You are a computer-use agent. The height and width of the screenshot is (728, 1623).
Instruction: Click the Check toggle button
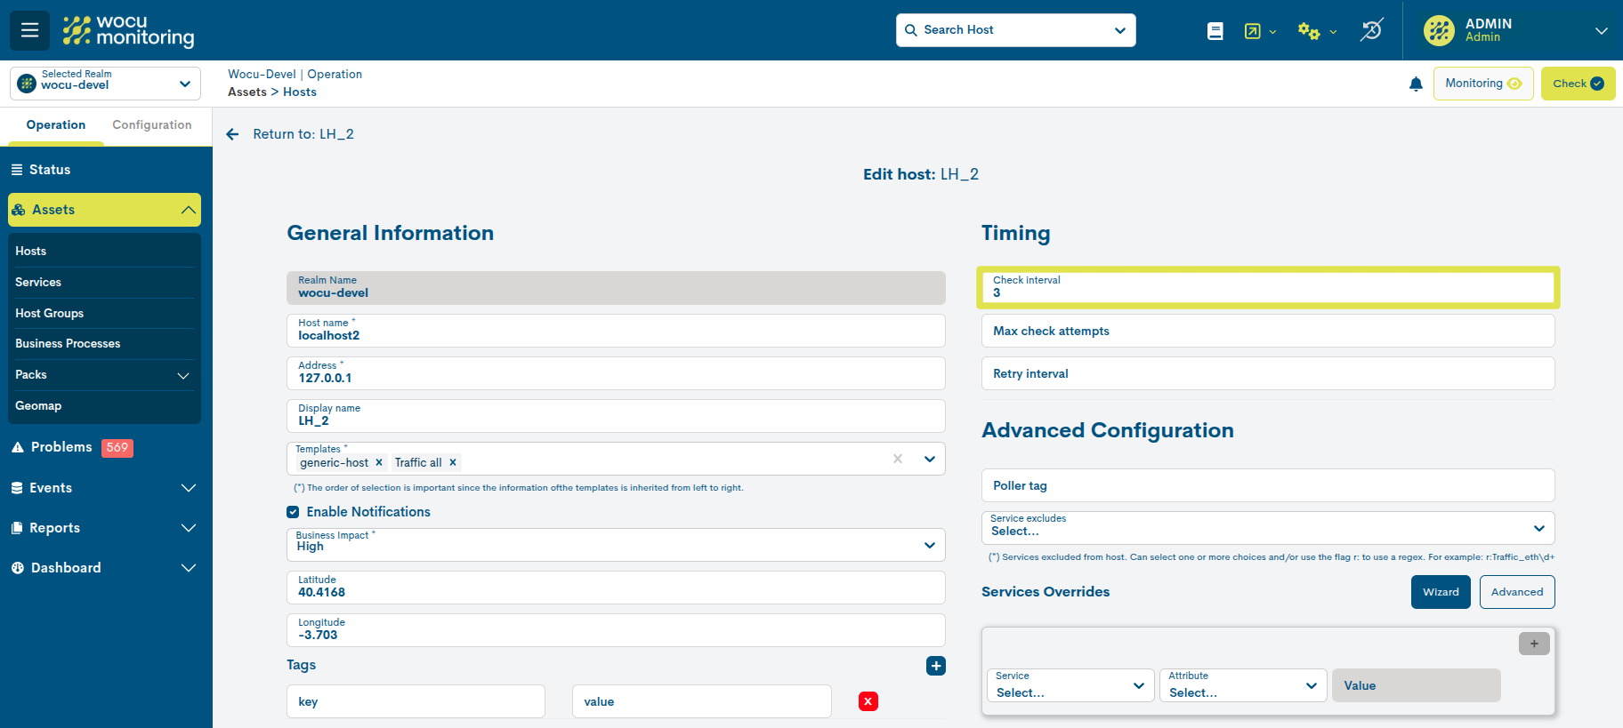(1577, 84)
